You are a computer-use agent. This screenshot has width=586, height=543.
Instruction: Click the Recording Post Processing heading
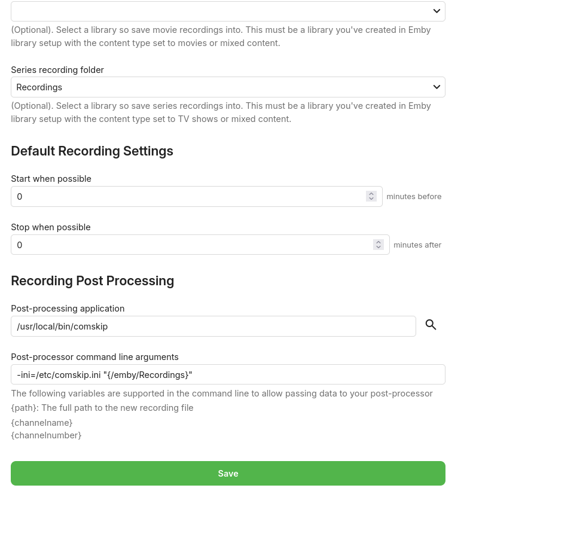tap(92, 280)
